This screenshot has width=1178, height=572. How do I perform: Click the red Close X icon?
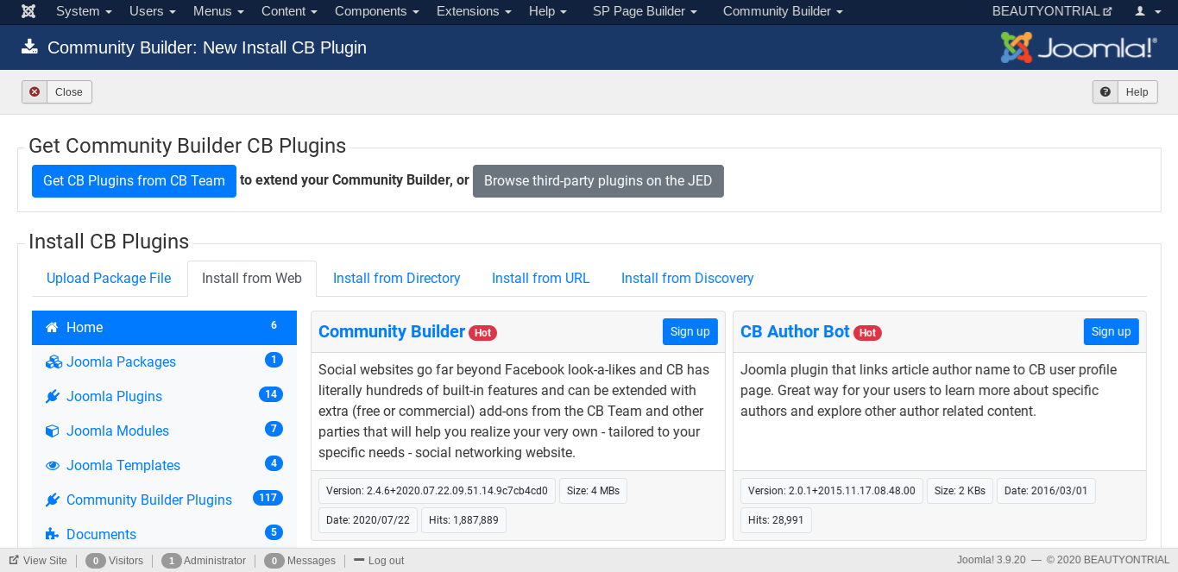click(35, 91)
